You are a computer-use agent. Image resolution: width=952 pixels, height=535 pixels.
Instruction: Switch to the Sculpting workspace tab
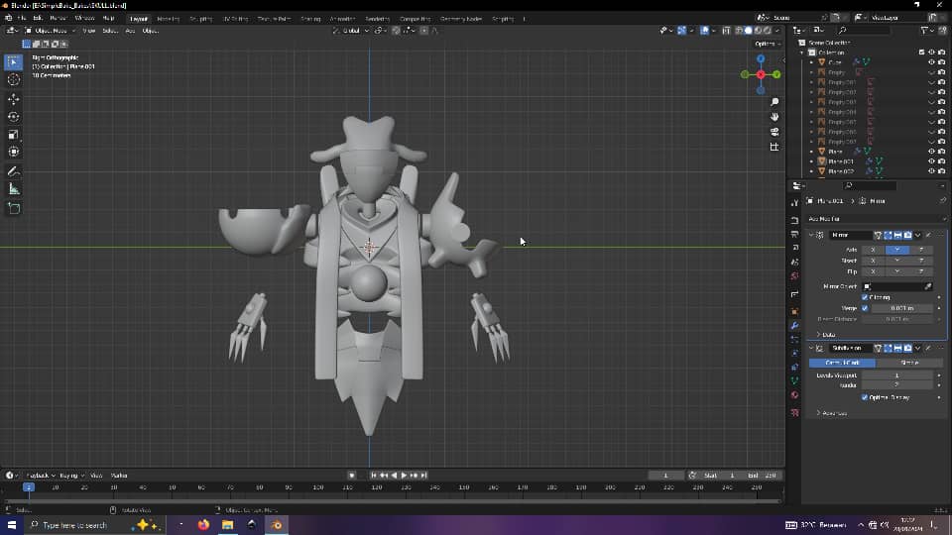201,19
